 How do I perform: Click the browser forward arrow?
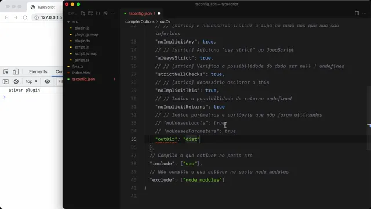(x=16, y=17)
